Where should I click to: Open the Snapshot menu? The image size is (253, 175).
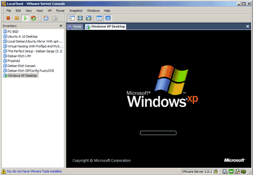pyautogui.click(x=76, y=11)
